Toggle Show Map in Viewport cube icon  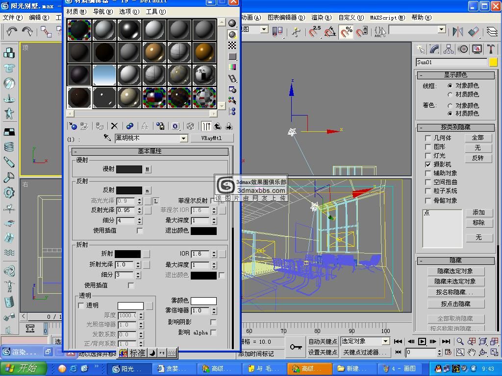click(x=191, y=126)
